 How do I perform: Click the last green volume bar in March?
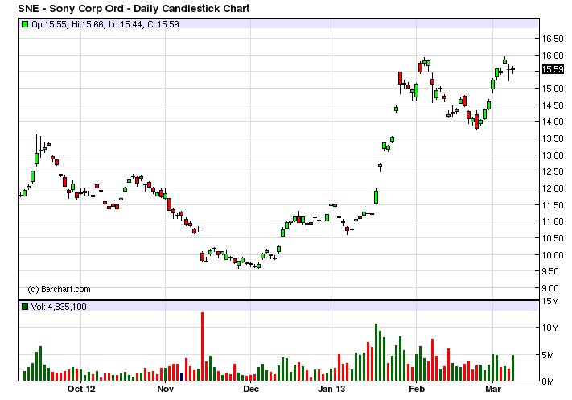pos(513,368)
